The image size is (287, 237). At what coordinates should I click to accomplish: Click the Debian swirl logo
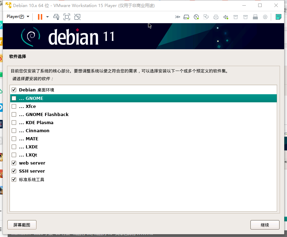[31, 37]
